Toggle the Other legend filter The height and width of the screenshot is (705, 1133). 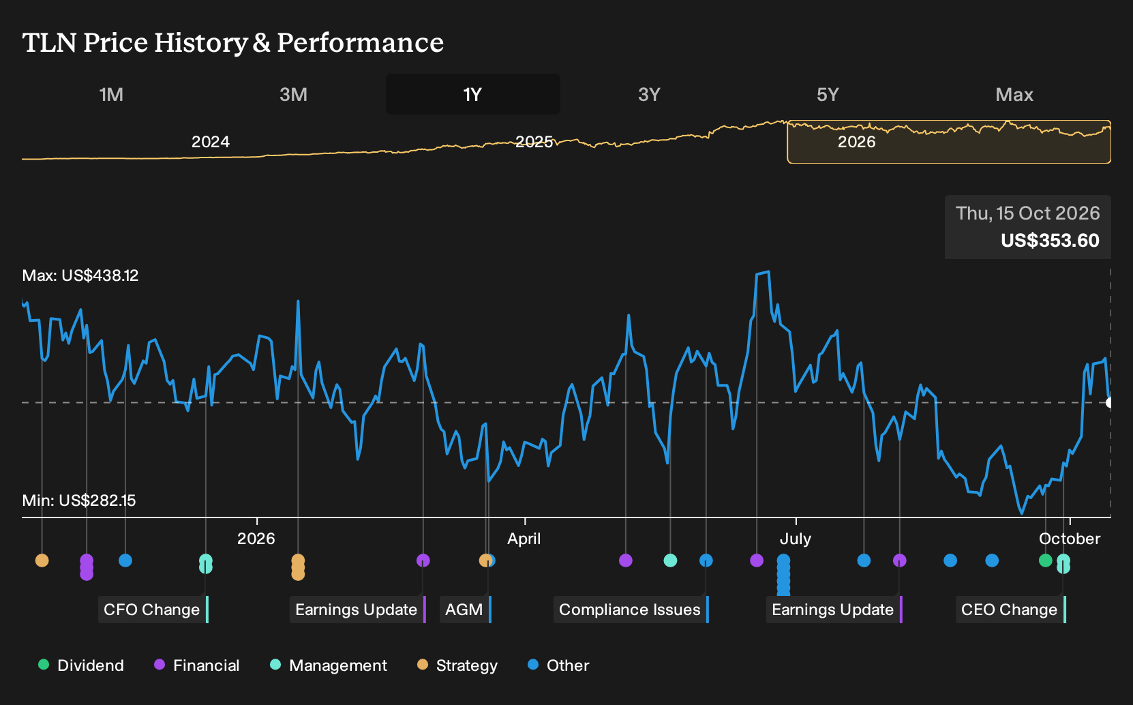click(x=558, y=665)
